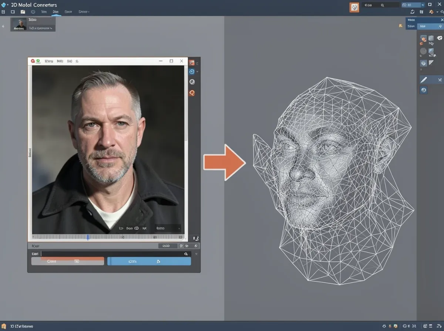Screen dimensions: 444x331
Task: Toggle the last small icon in dialog status row
Action: tap(196, 246)
